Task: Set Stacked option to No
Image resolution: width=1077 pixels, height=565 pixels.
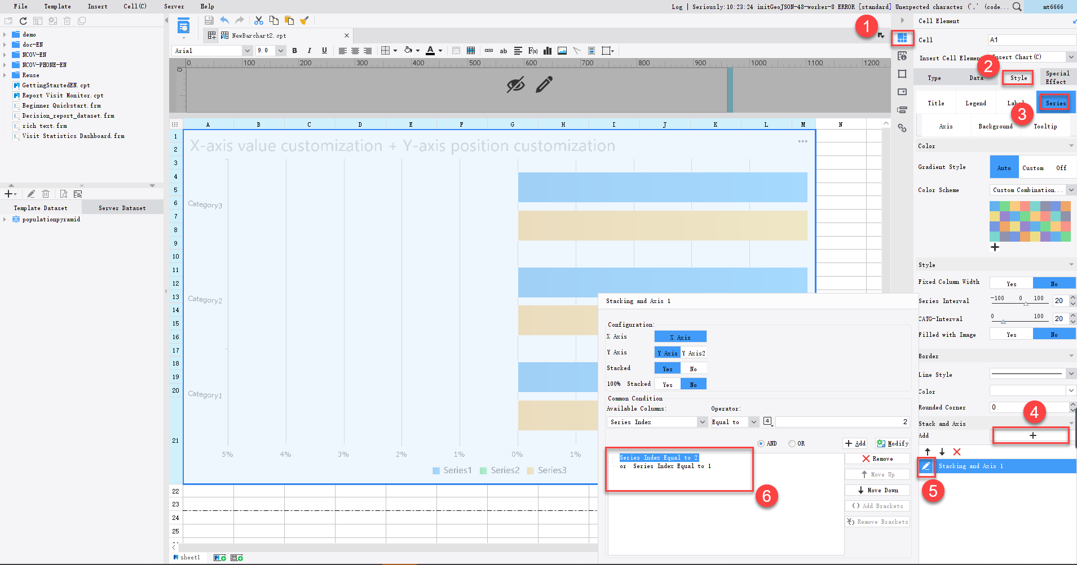Action: coord(694,368)
